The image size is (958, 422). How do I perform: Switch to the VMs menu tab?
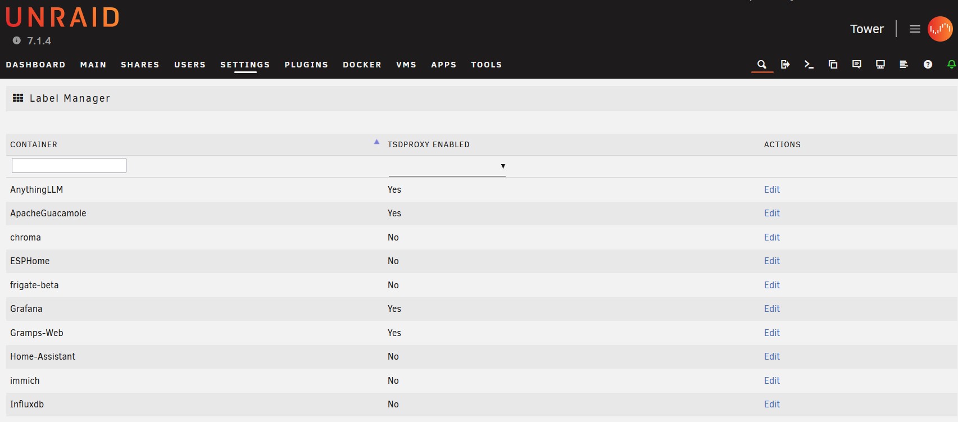406,65
